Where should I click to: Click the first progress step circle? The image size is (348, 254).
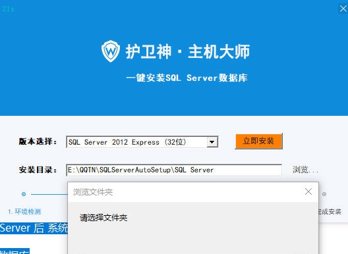tap(24, 194)
